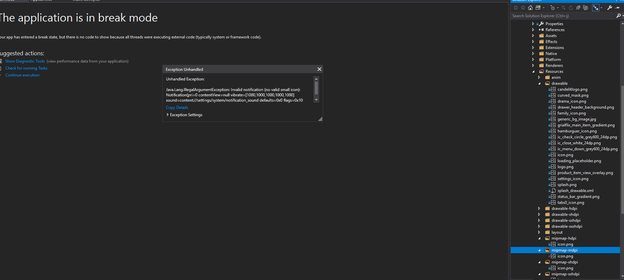
Task: Select icon.png under mipmap-xhdpi
Action: pos(565,268)
